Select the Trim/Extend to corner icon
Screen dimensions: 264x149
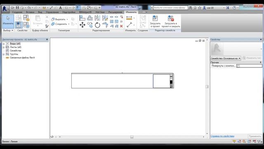(x=105, y=25)
